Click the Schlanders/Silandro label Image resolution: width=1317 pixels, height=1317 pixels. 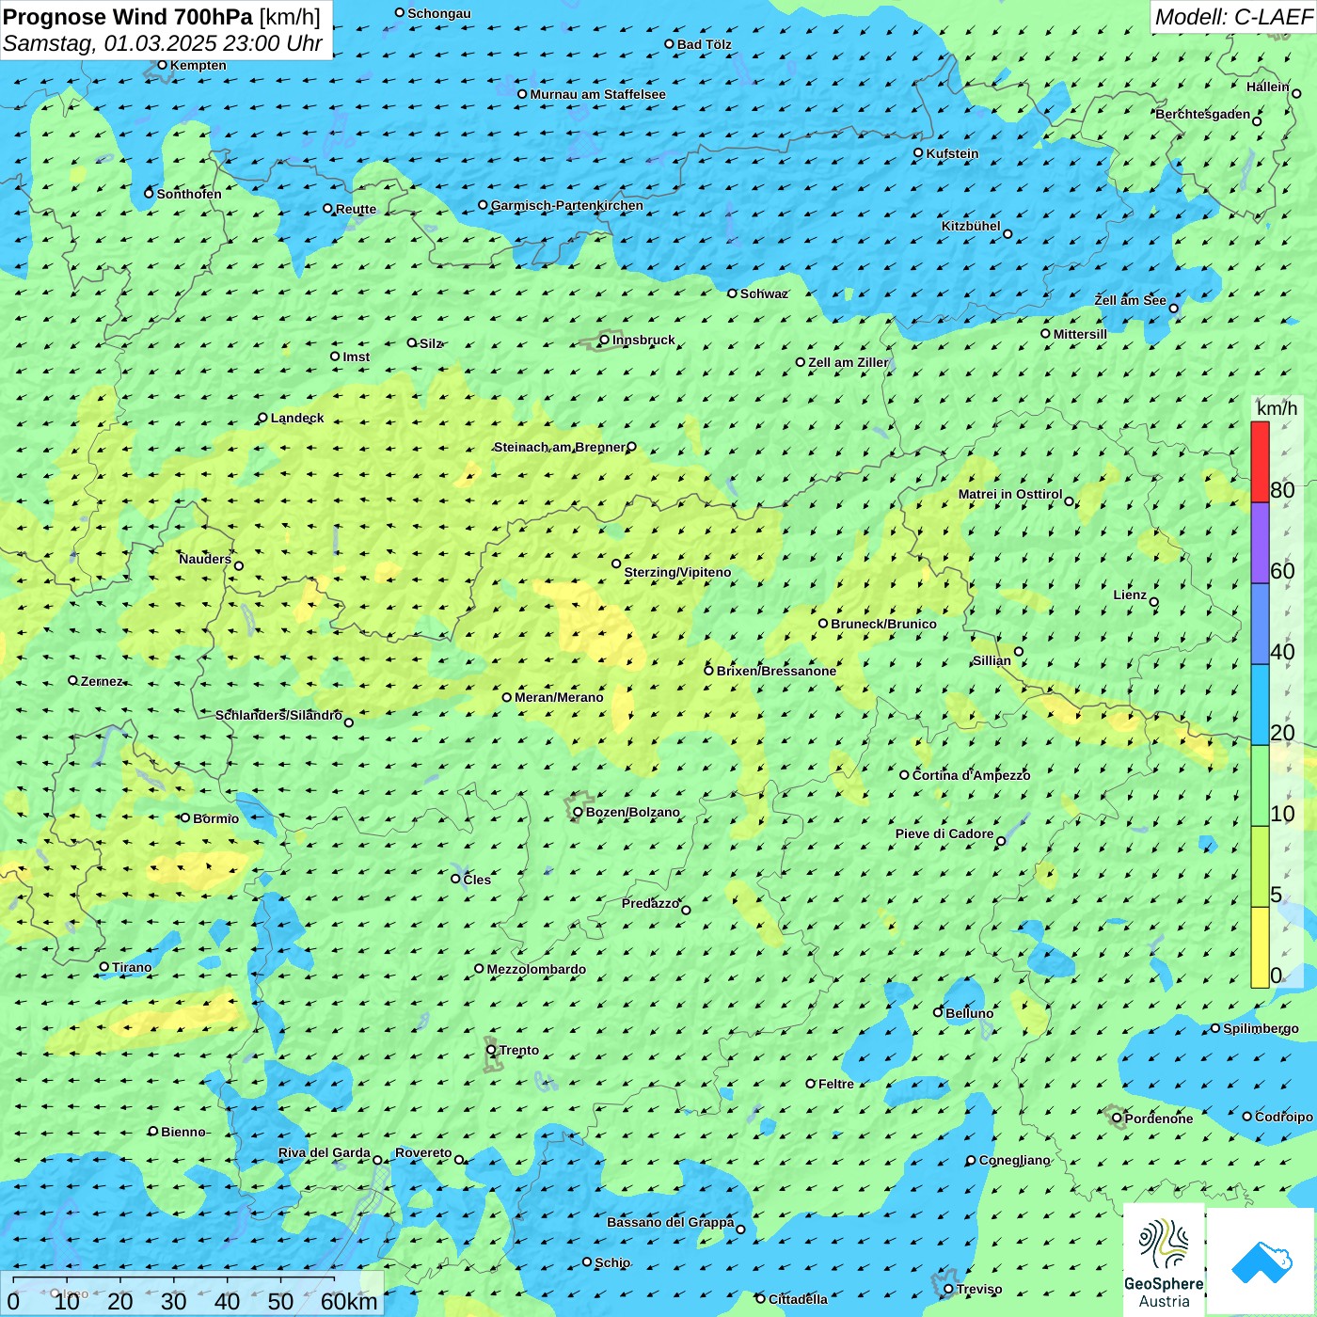(278, 715)
